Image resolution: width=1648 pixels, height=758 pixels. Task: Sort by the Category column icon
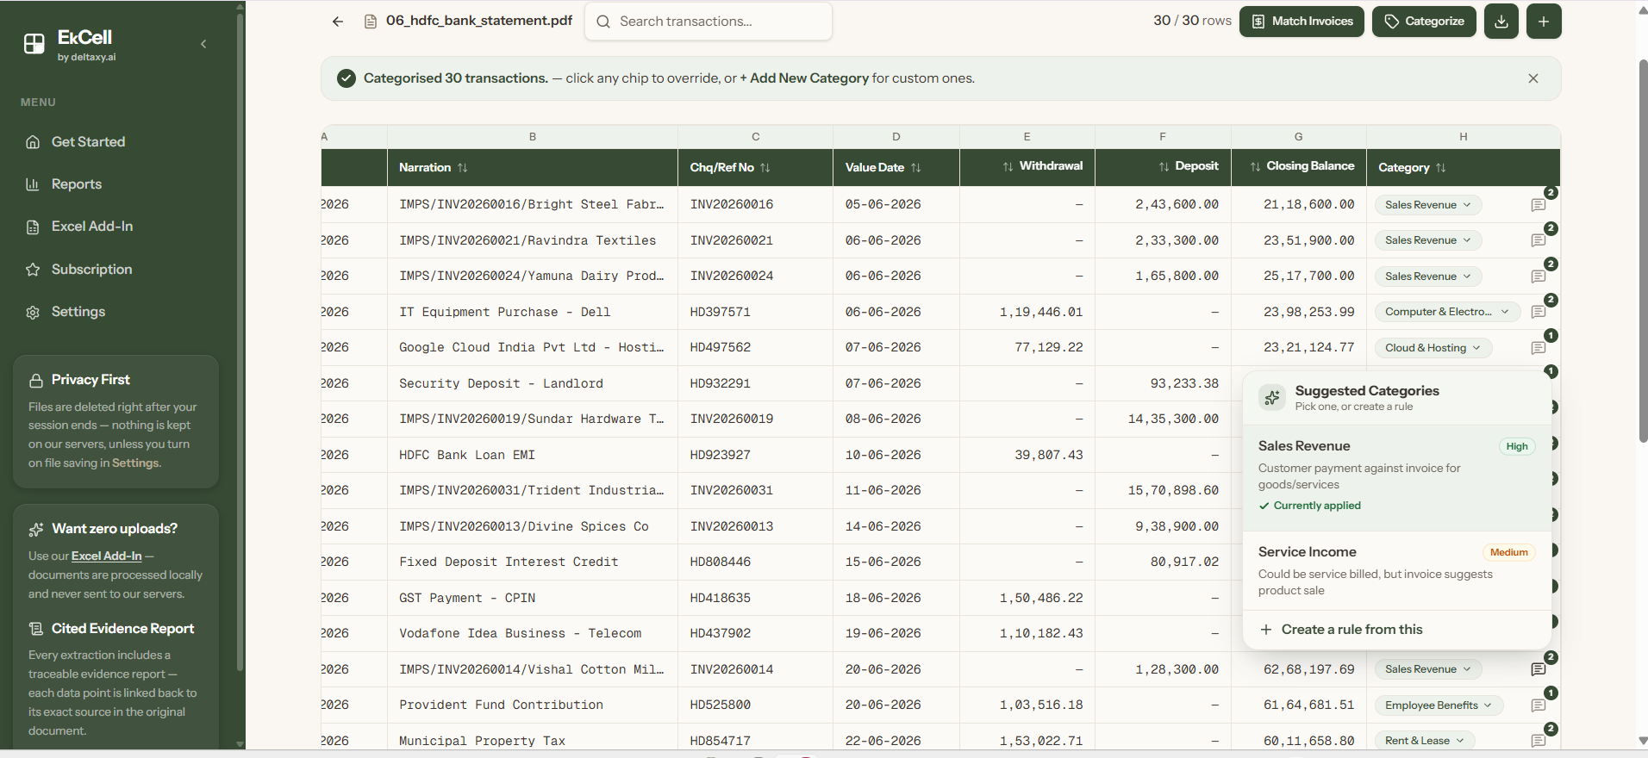coord(1441,168)
